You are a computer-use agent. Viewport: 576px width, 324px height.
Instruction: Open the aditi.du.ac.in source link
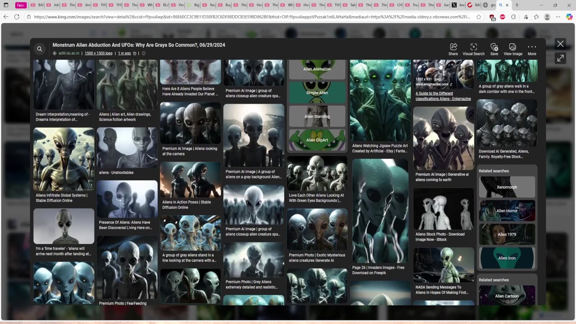pyautogui.click(x=69, y=53)
